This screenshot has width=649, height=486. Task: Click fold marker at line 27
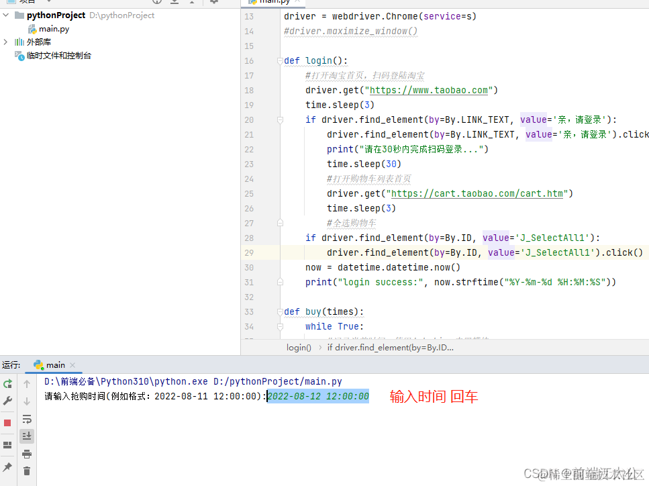(280, 223)
